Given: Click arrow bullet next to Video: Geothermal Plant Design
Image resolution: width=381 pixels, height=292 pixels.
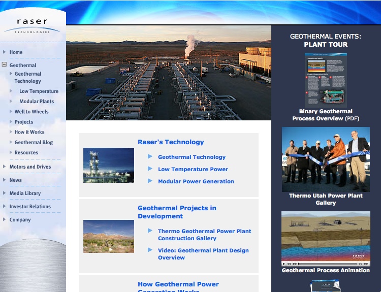Looking at the screenshot, I should coord(150,250).
